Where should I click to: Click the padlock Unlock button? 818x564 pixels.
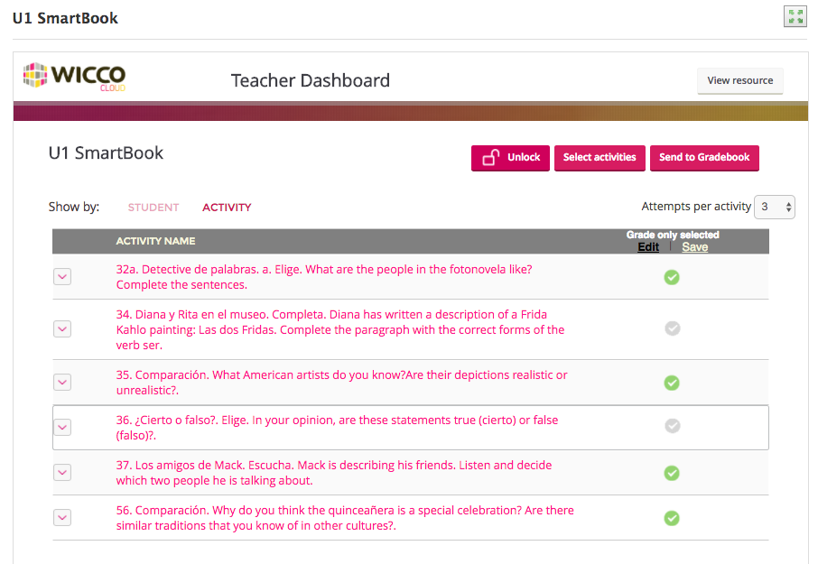[510, 157]
